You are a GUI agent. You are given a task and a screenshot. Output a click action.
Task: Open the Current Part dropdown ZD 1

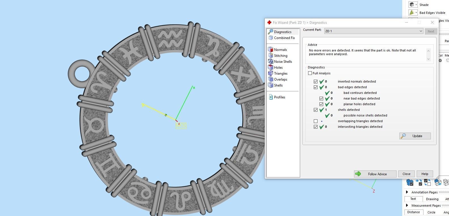coord(374,31)
